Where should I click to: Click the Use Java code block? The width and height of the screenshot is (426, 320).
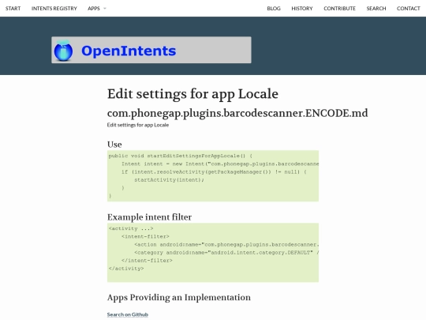tap(213, 175)
